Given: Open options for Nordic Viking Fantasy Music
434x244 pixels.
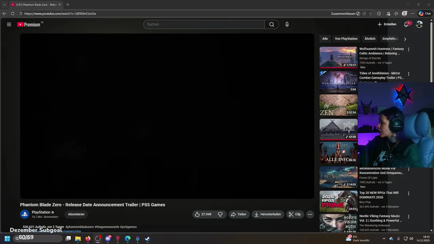Looking at the screenshot, I should pyautogui.click(x=409, y=217).
